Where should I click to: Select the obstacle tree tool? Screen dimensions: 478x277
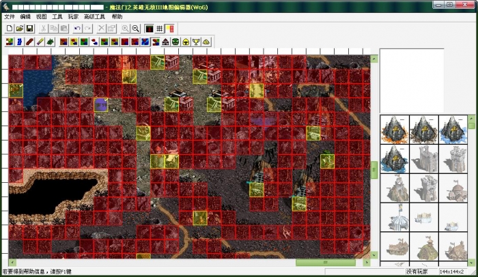point(51,42)
